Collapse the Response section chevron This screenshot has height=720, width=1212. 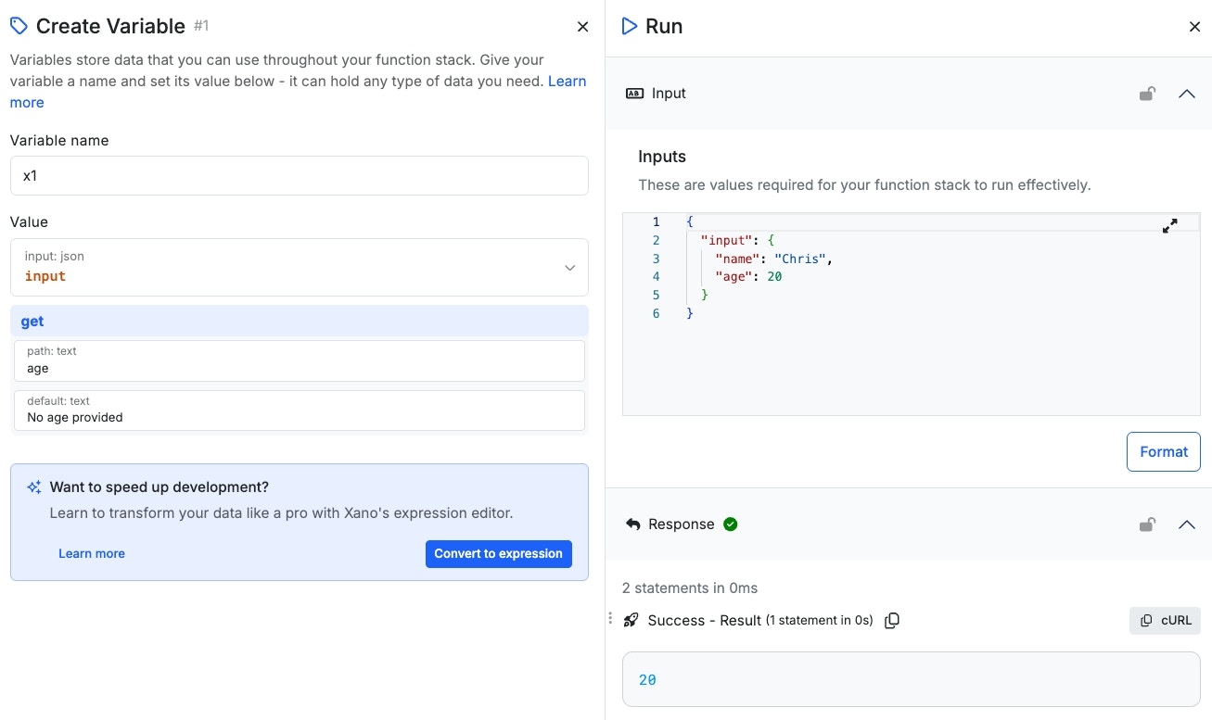[1186, 524]
